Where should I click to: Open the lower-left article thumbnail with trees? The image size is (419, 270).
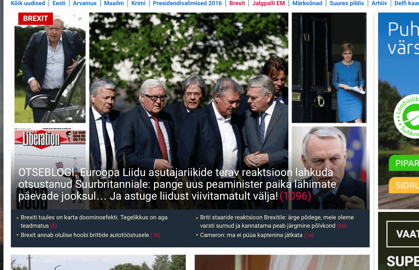[x=98, y=262]
